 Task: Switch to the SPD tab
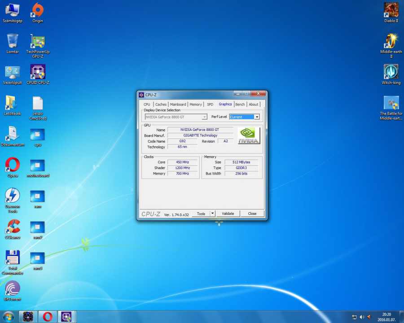tap(210, 105)
